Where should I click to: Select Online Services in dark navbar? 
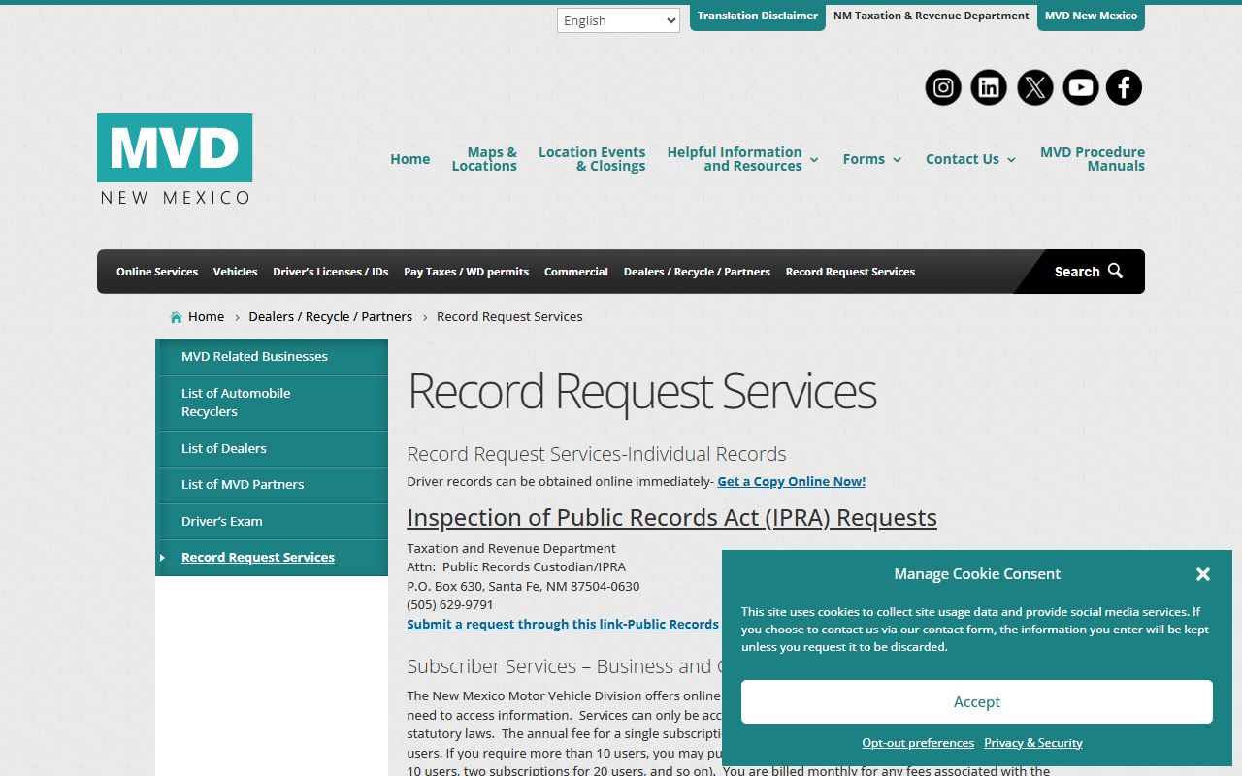157,272
